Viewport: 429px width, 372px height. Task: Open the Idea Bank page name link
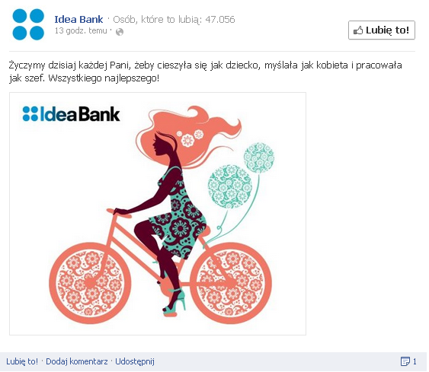tap(78, 19)
